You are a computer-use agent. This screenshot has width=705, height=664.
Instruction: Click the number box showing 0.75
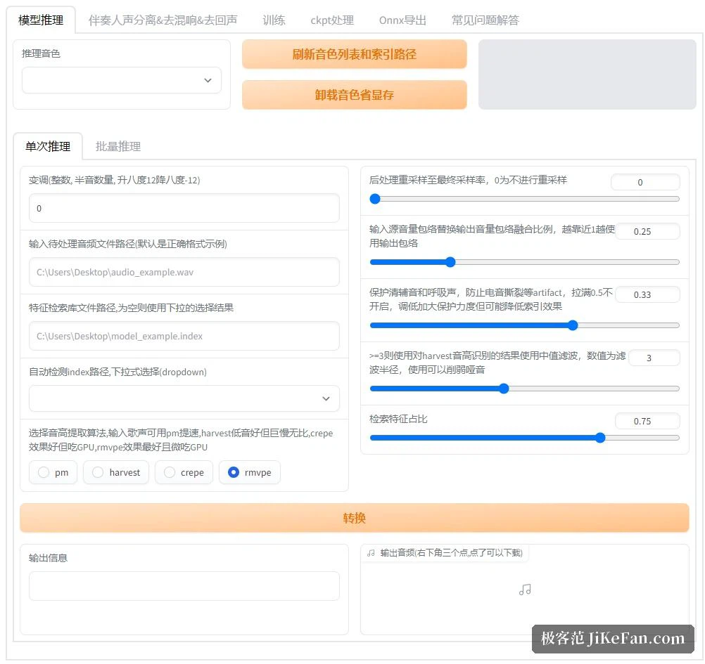pyautogui.click(x=647, y=421)
